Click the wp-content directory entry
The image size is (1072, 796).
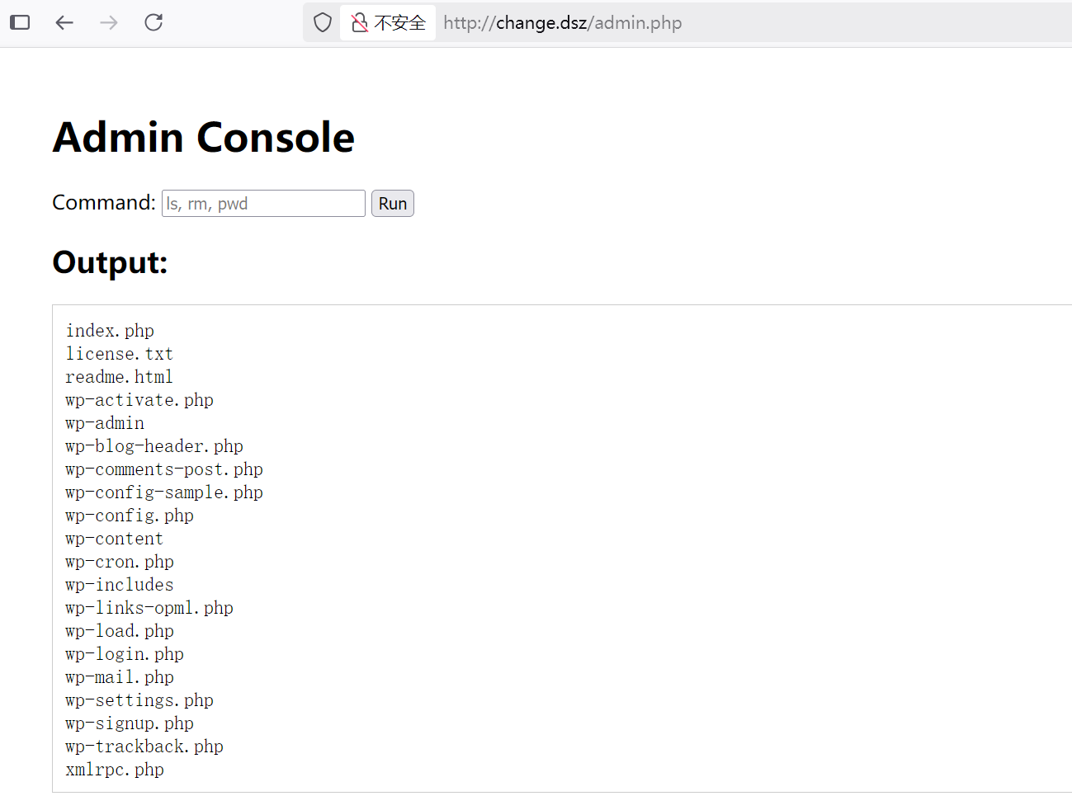(114, 539)
